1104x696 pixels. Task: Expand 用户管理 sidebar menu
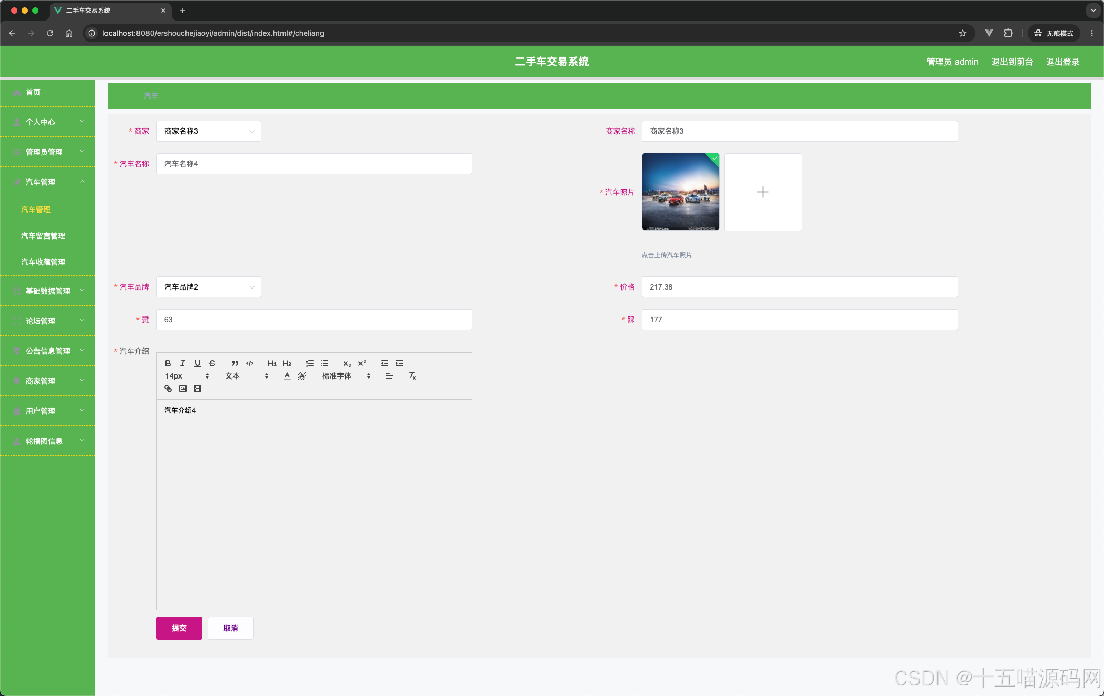pos(47,411)
